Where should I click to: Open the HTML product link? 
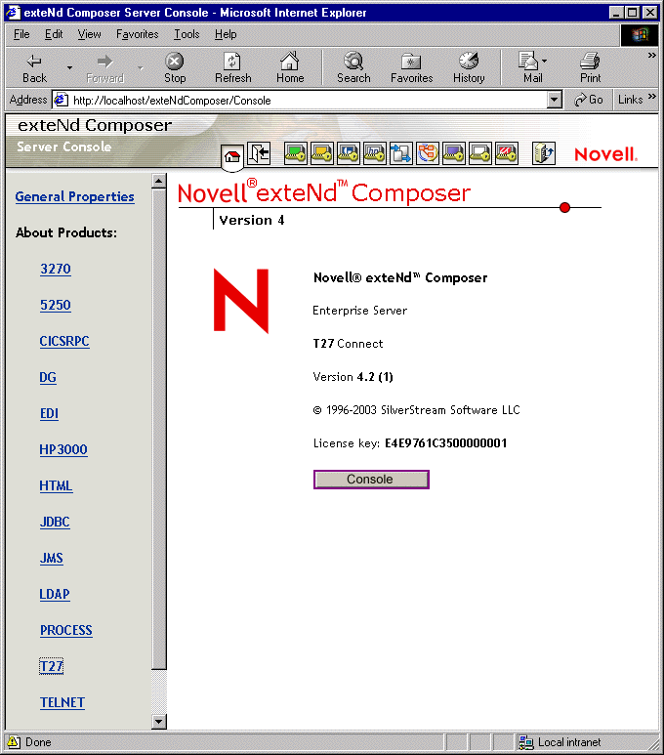click(56, 485)
